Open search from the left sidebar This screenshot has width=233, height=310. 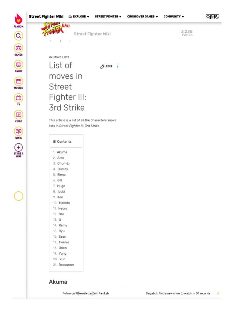(19, 36)
